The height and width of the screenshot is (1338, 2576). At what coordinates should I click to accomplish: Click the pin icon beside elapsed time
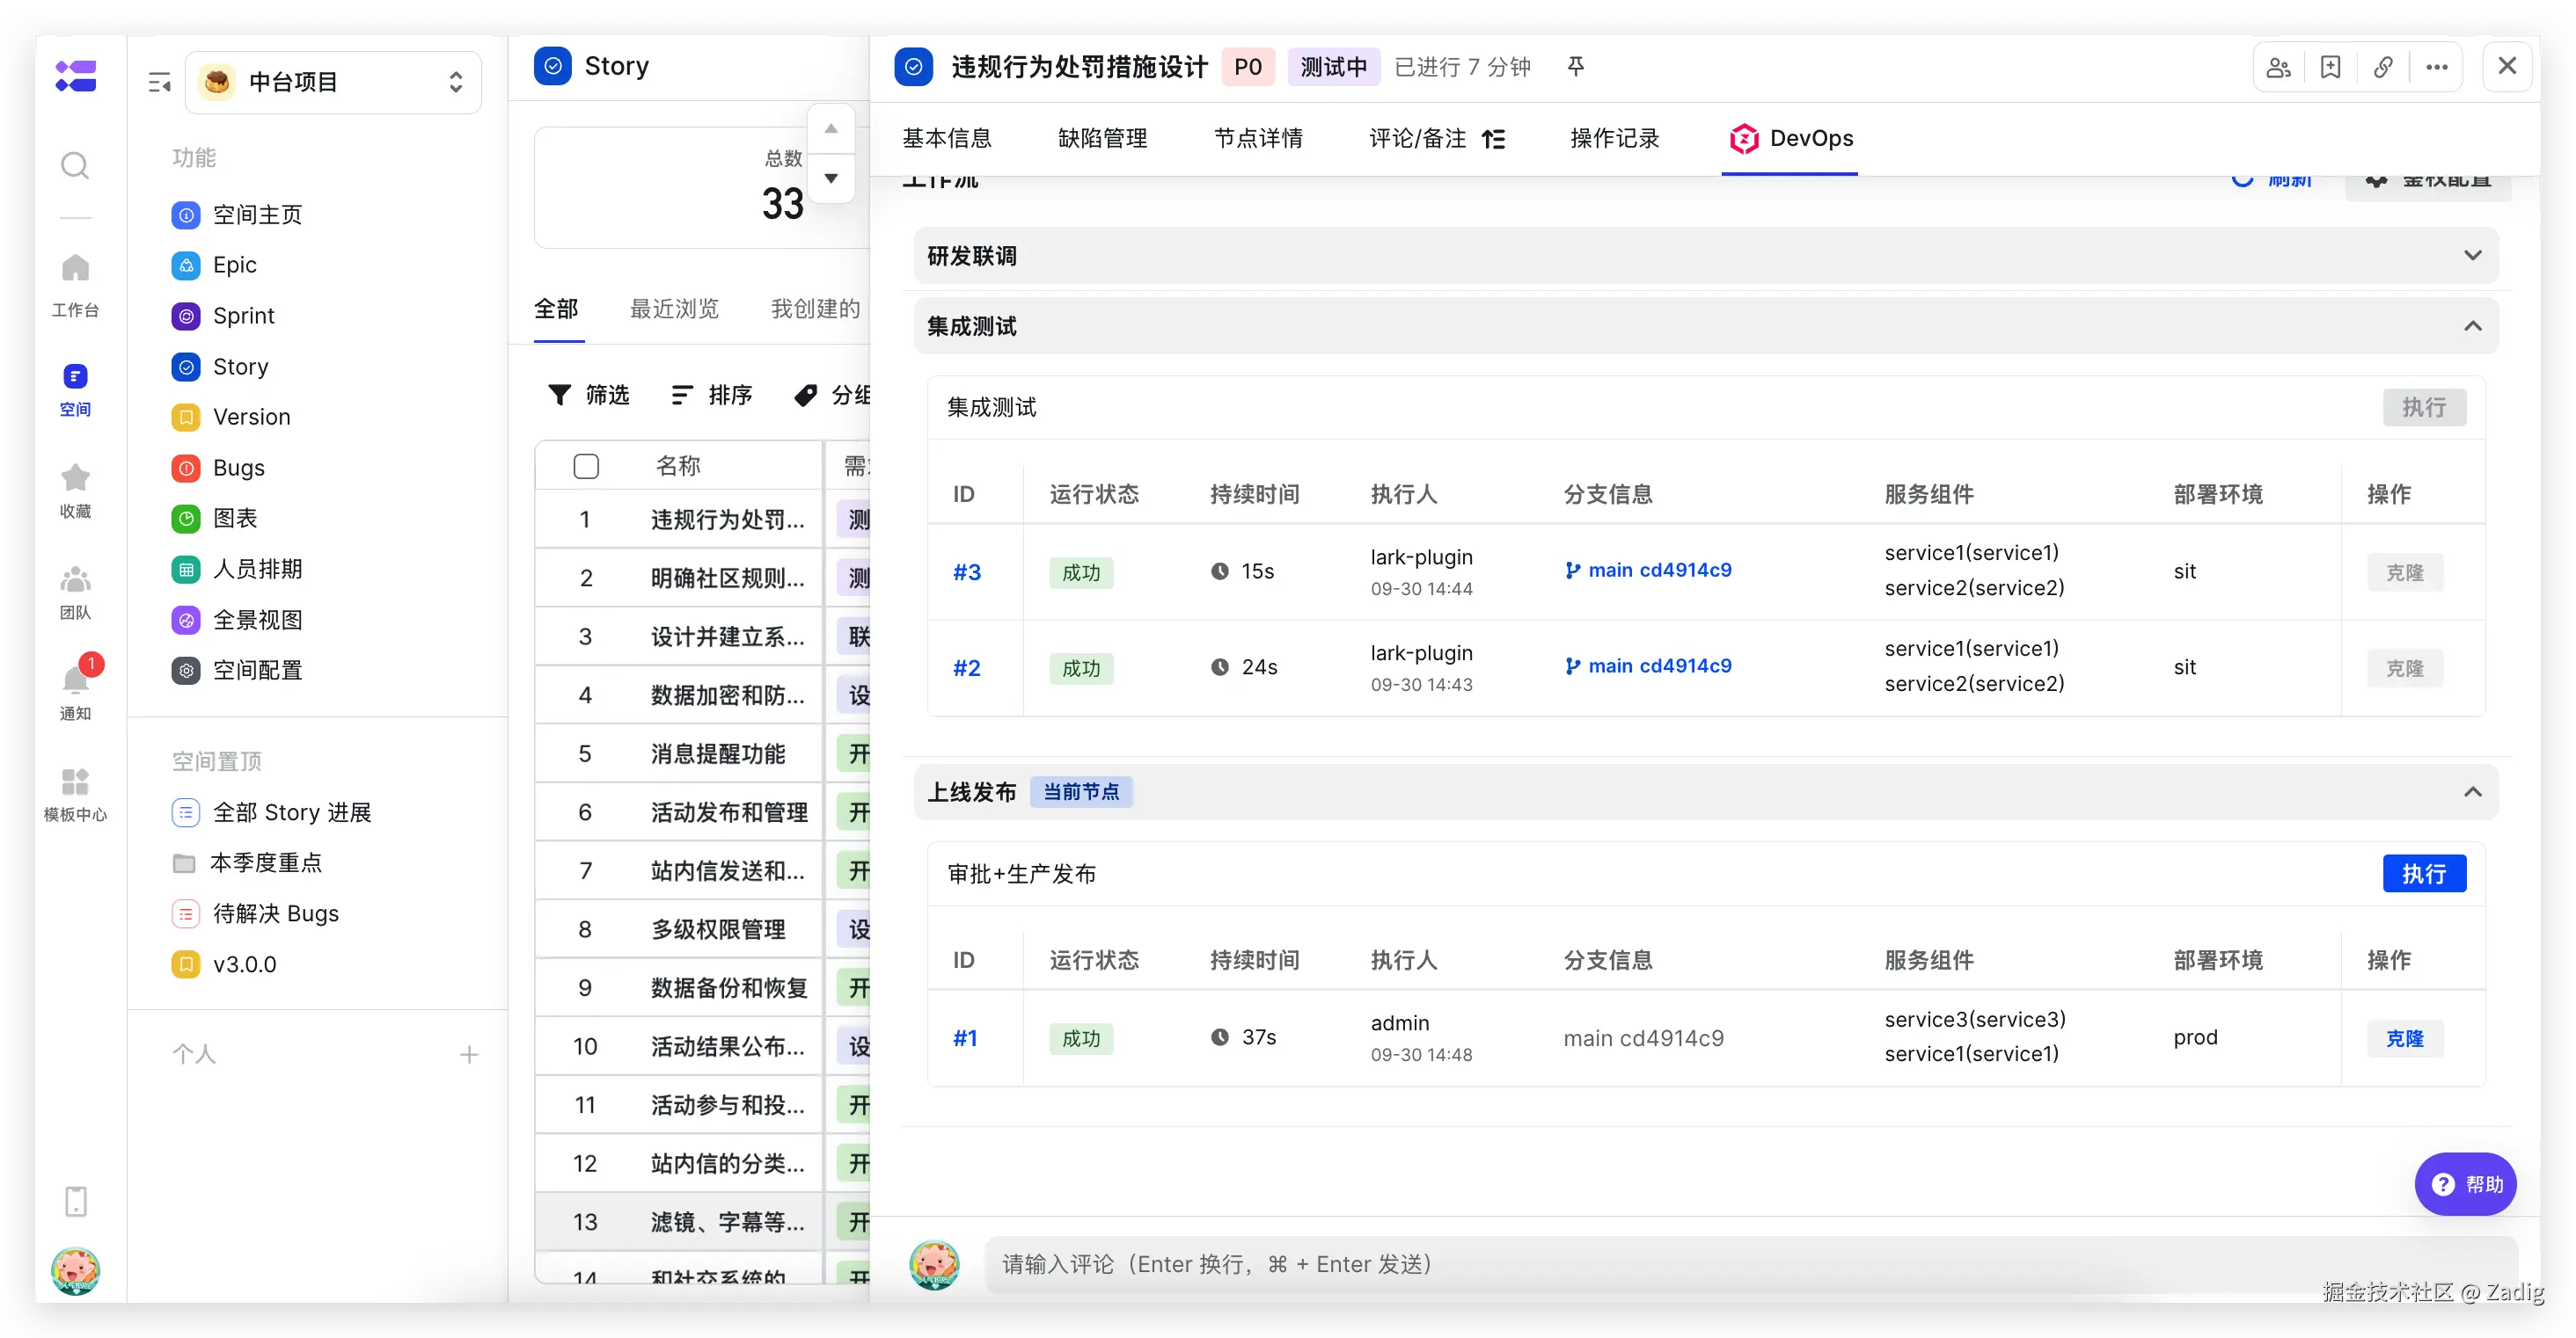coord(1576,66)
